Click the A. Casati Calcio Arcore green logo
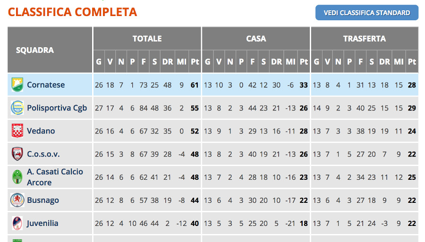Viewport: 425px width, 242px height. click(17, 177)
